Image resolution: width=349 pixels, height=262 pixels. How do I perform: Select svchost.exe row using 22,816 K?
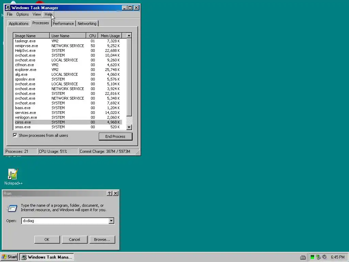tap(68, 93)
